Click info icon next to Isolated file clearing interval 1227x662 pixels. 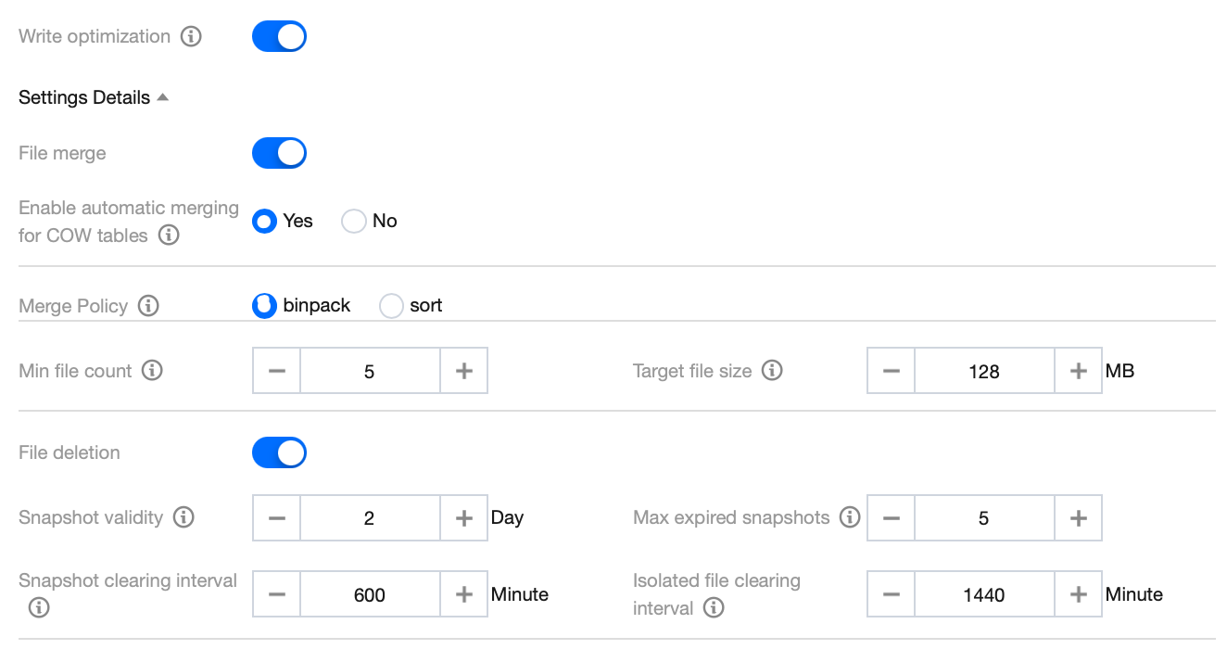pos(714,608)
